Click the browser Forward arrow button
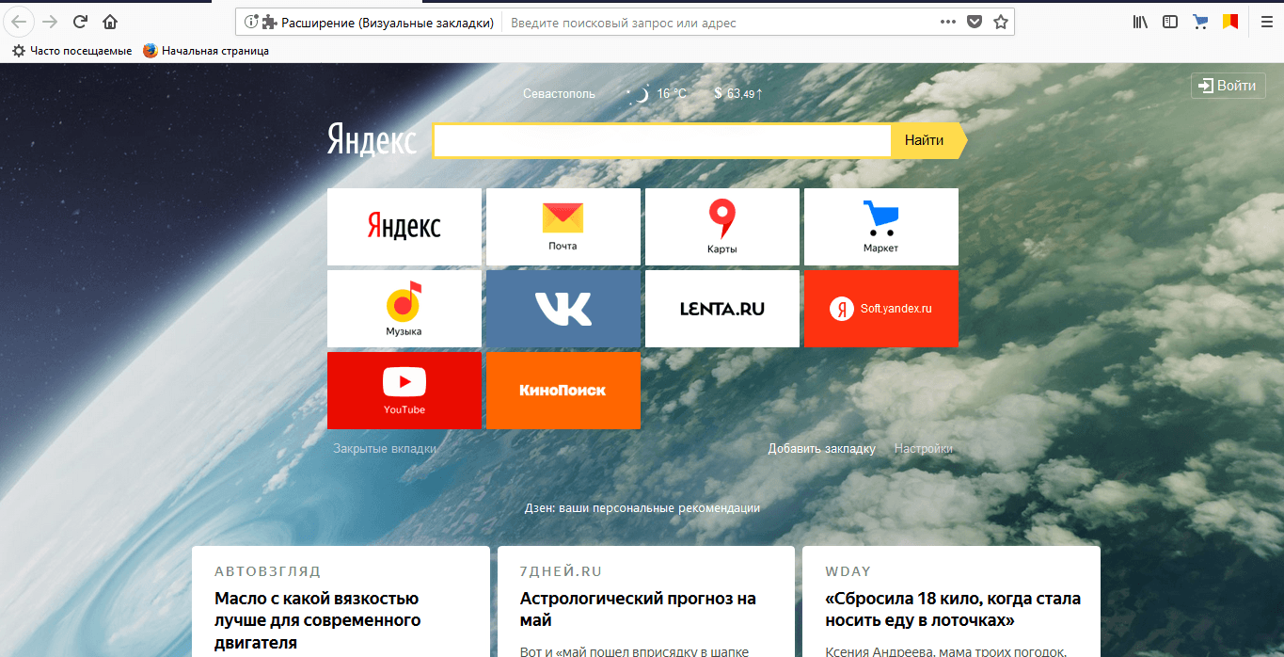The image size is (1284, 657). click(x=49, y=22)
